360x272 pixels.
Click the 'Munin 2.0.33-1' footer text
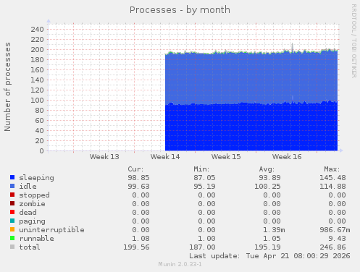[180, 264]
